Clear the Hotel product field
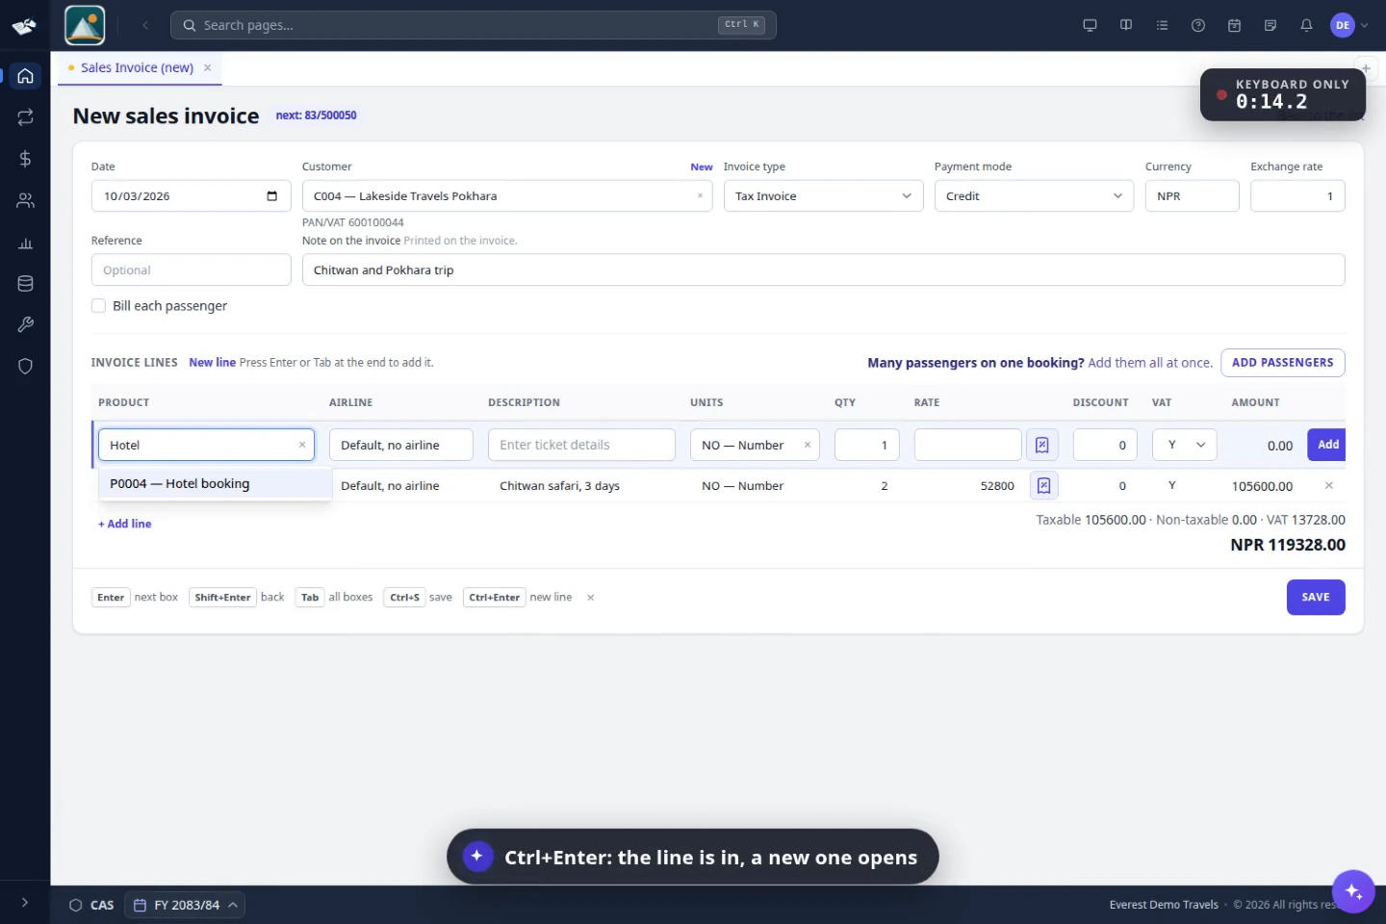Viewport: 1386px width, 924px height. point(302,445)
